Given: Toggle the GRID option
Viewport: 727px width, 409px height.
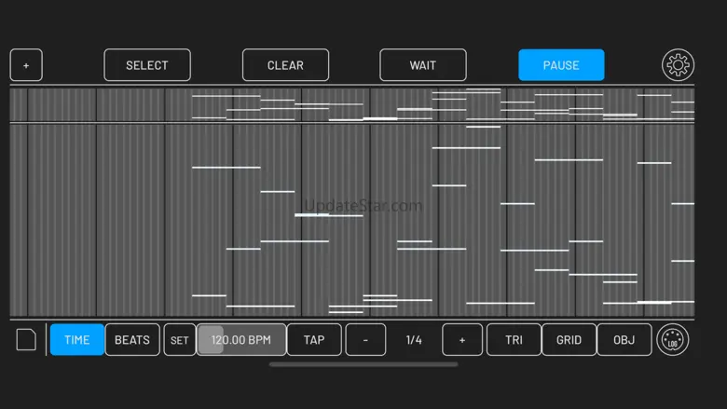Looking at the screenshot, I should 569,340.
